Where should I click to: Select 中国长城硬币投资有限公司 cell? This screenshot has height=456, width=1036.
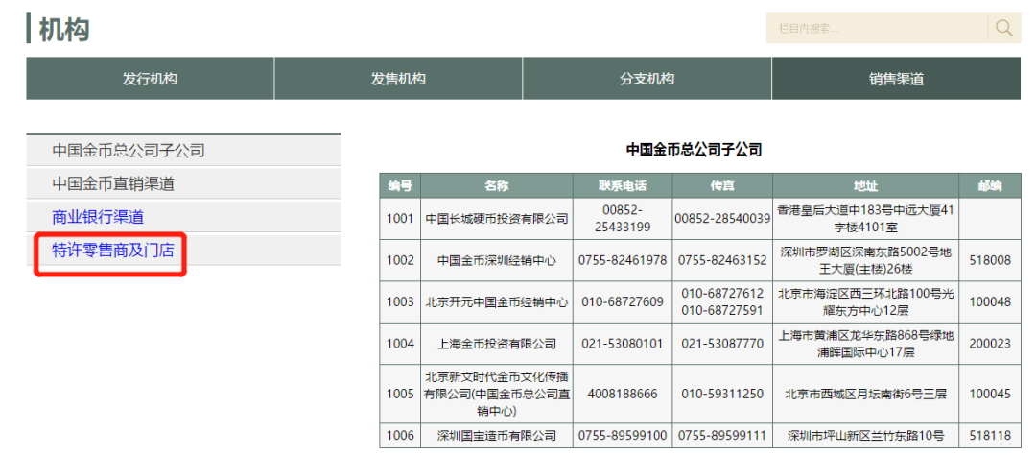pyautogui.click(x=497, y=219)
